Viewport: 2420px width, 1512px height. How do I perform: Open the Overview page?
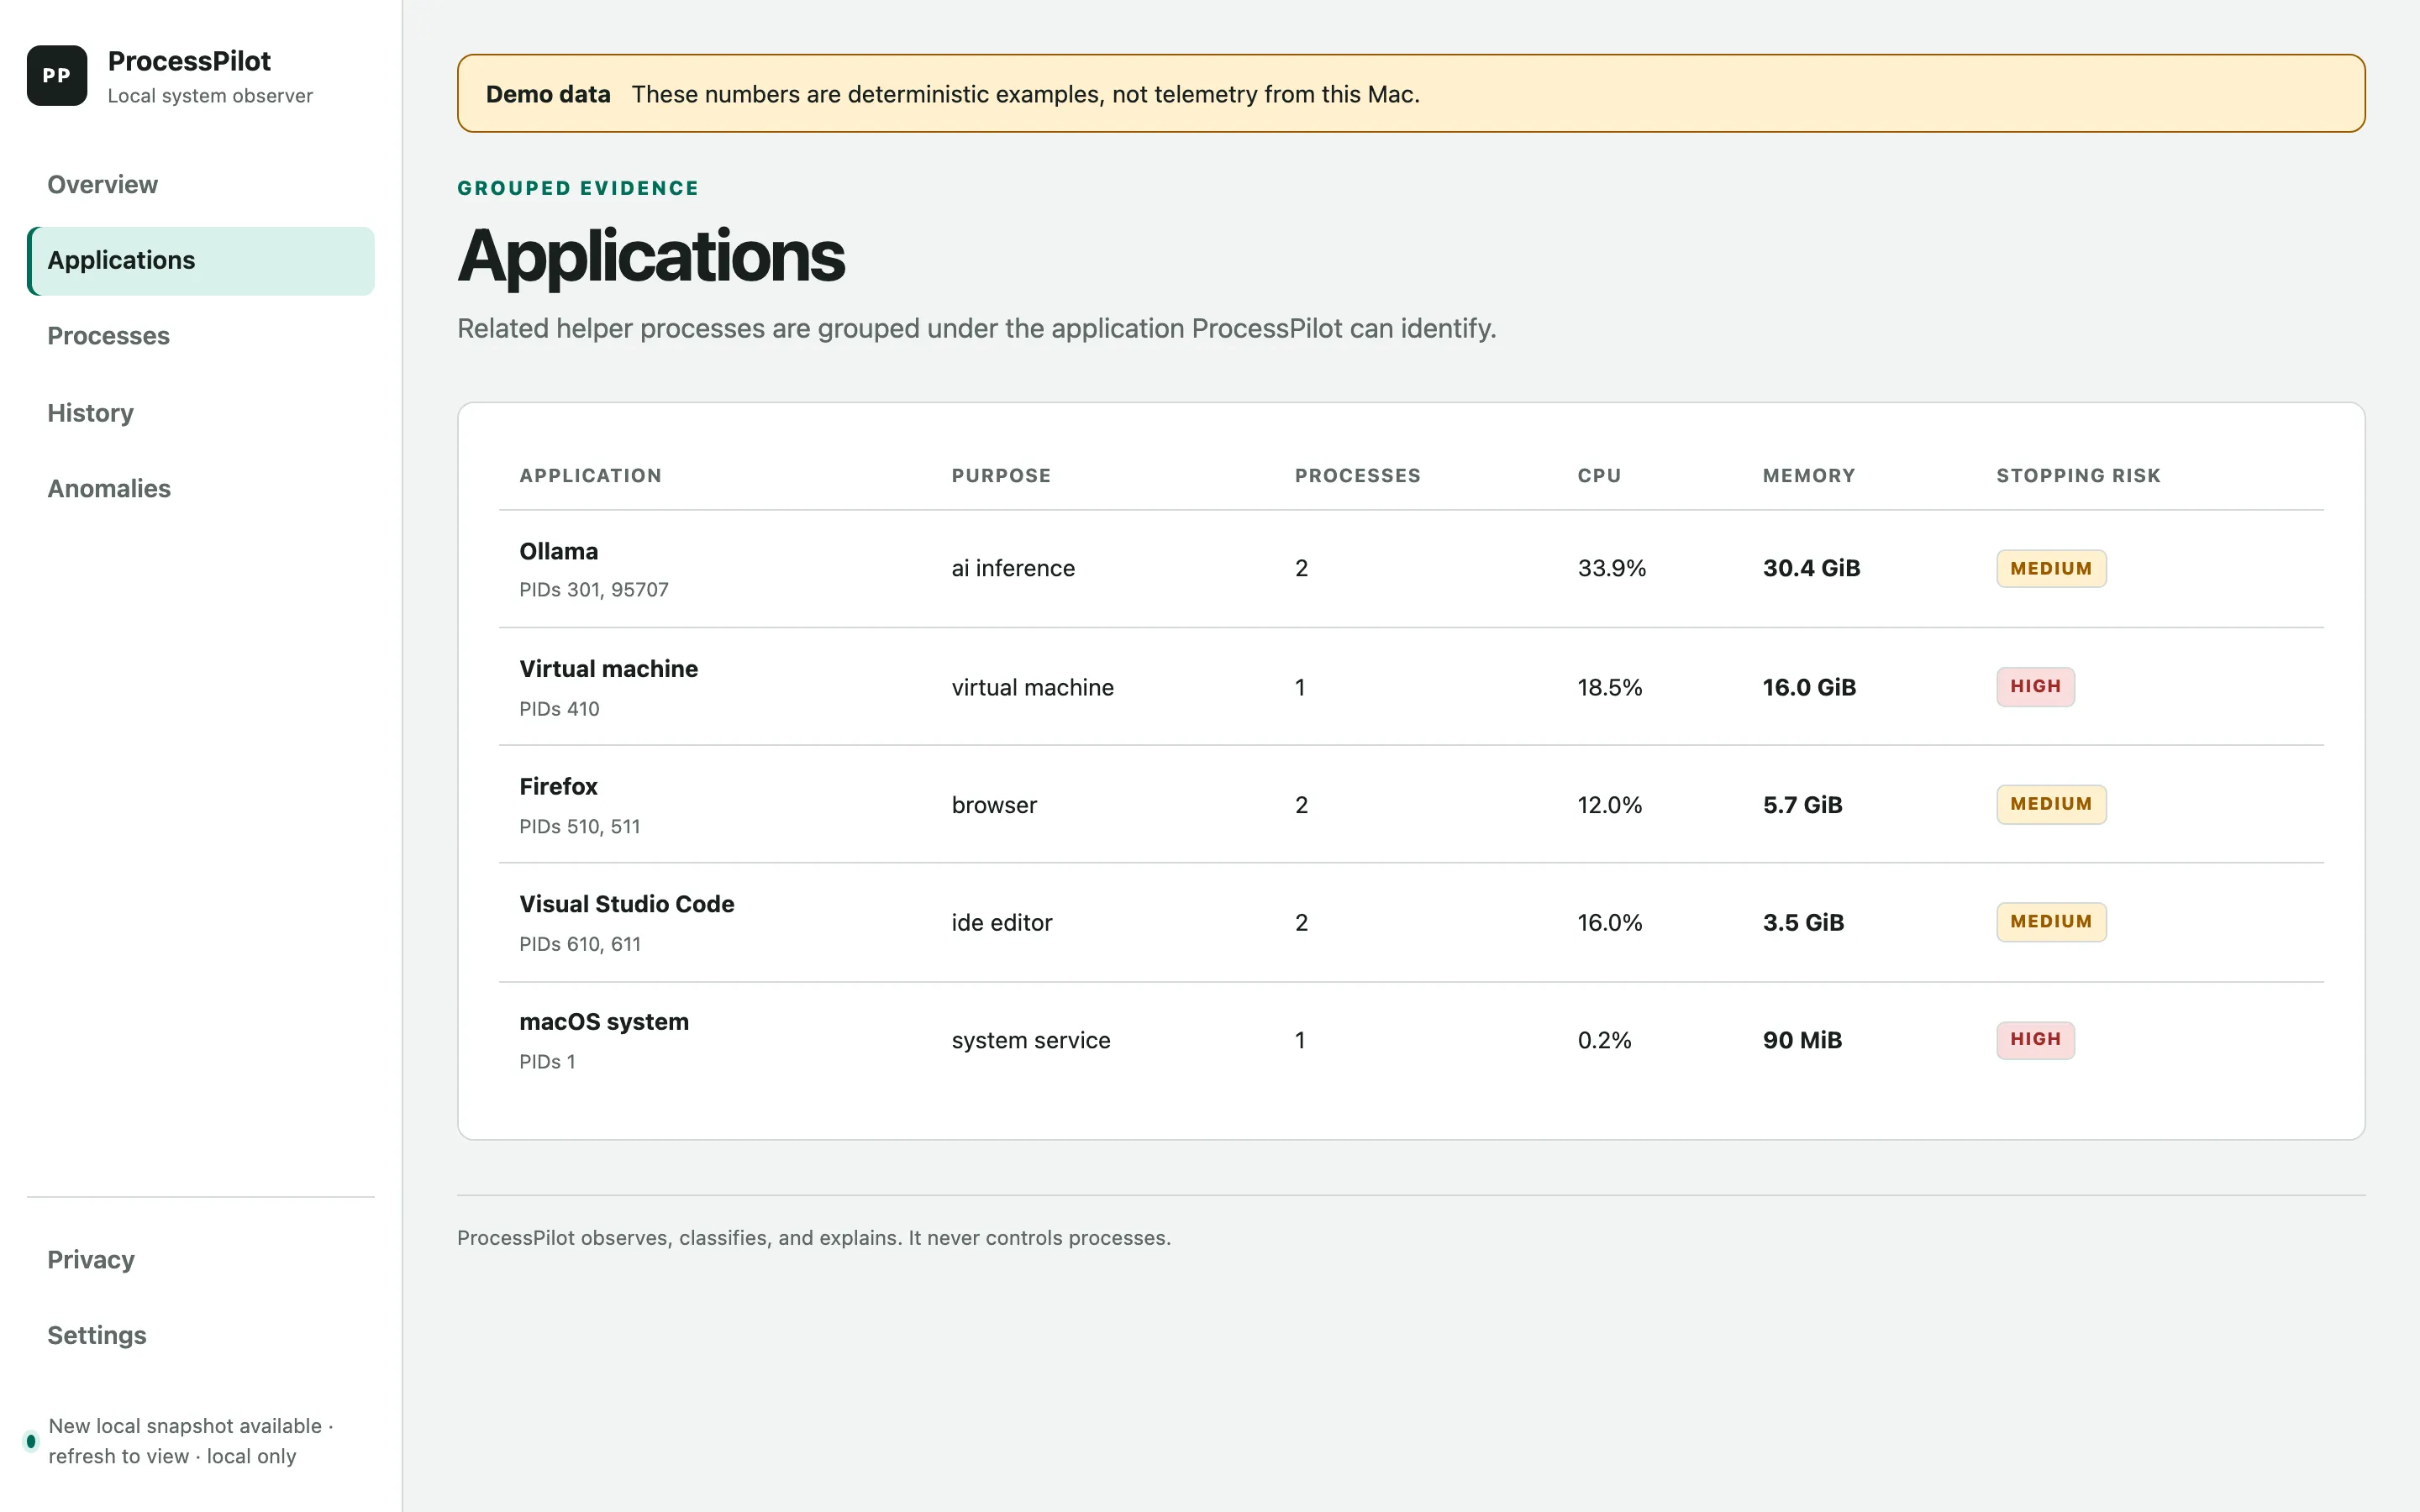201,185
